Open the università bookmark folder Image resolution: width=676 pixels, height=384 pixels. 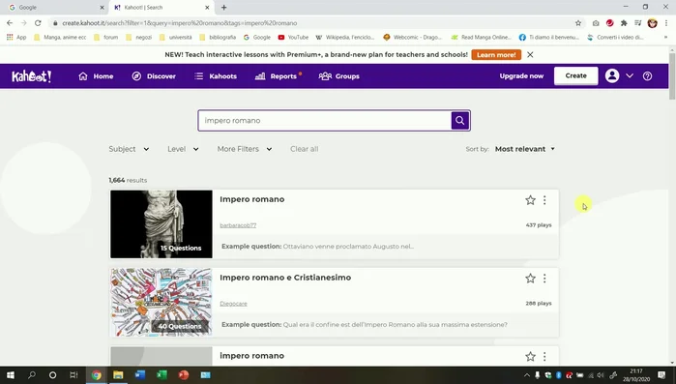click(175, 38)
